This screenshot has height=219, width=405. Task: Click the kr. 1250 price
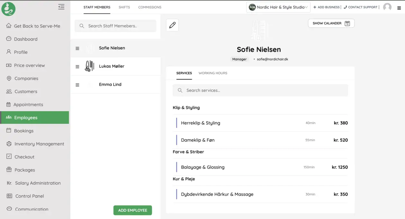[x=340, y=167]
